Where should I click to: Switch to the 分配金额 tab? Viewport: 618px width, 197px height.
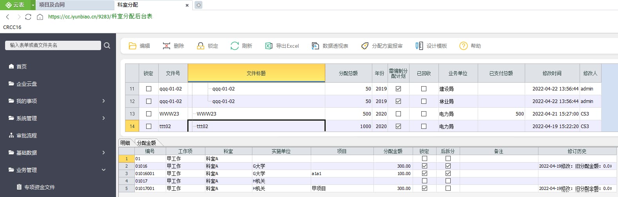click(x=147, y=143)
